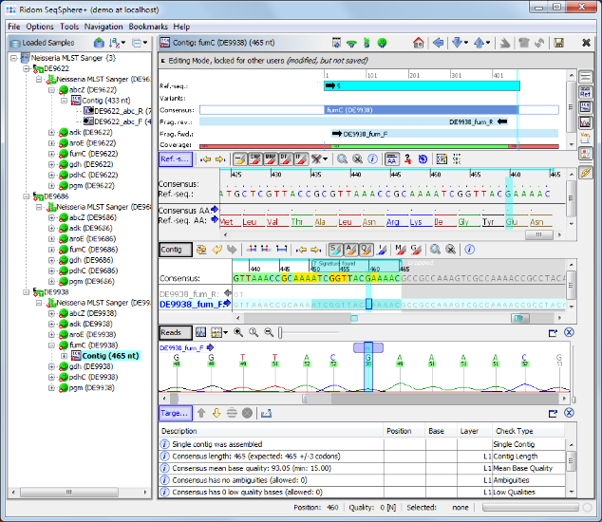Image resolution: width=602 pixels, height=522 pixels.
Task: Open the Bookmarks menu
Action: pos(148,27)
